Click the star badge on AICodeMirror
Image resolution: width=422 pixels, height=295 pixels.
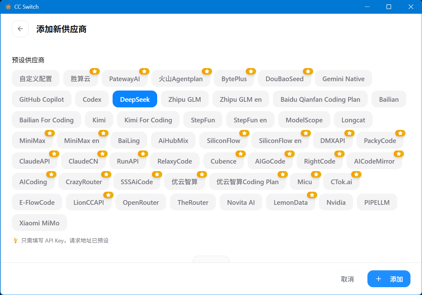tap(399, 154)
